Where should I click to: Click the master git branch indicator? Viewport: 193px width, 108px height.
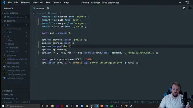point(8,102)
